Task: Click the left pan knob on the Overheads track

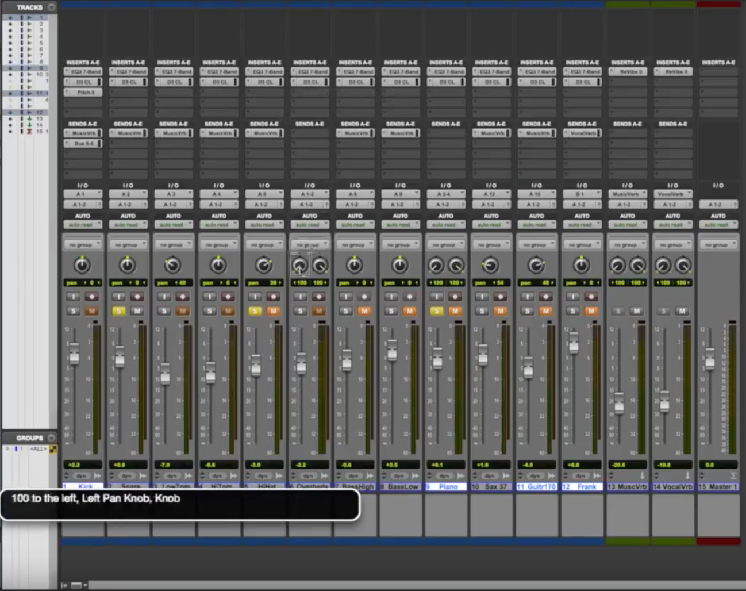Action: click(x=299, y=265)
